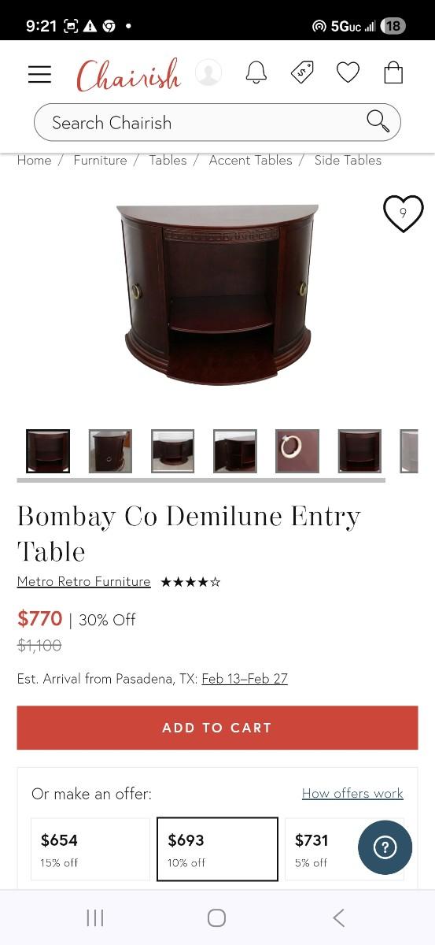435x945 pixels.
Task: Go to the Furniture breadcrumb
Action: tap(100, 160)
